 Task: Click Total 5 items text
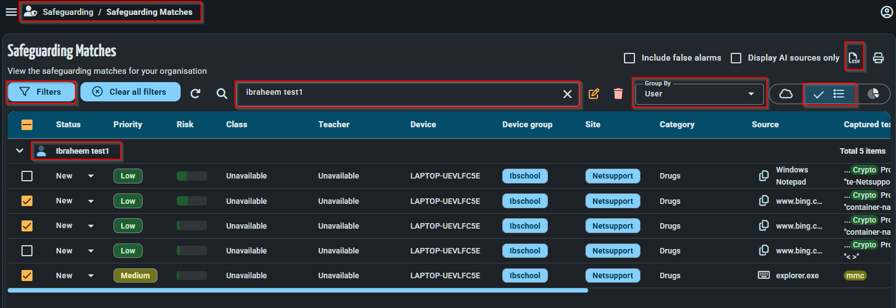click(862, 151)
